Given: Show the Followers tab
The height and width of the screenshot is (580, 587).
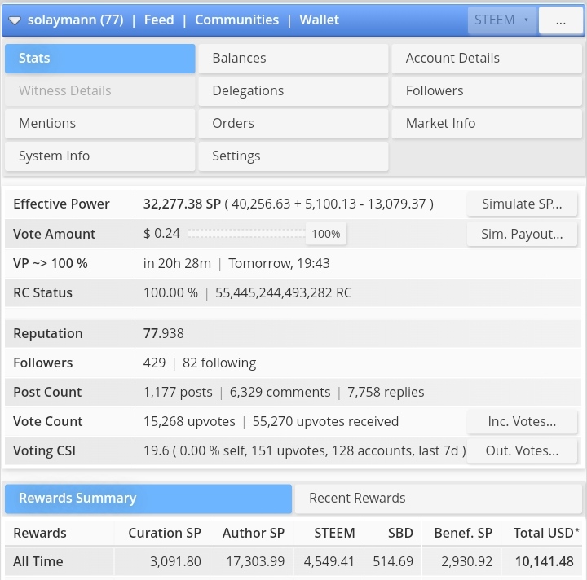Looking at the screenshot, I should 487,91.
